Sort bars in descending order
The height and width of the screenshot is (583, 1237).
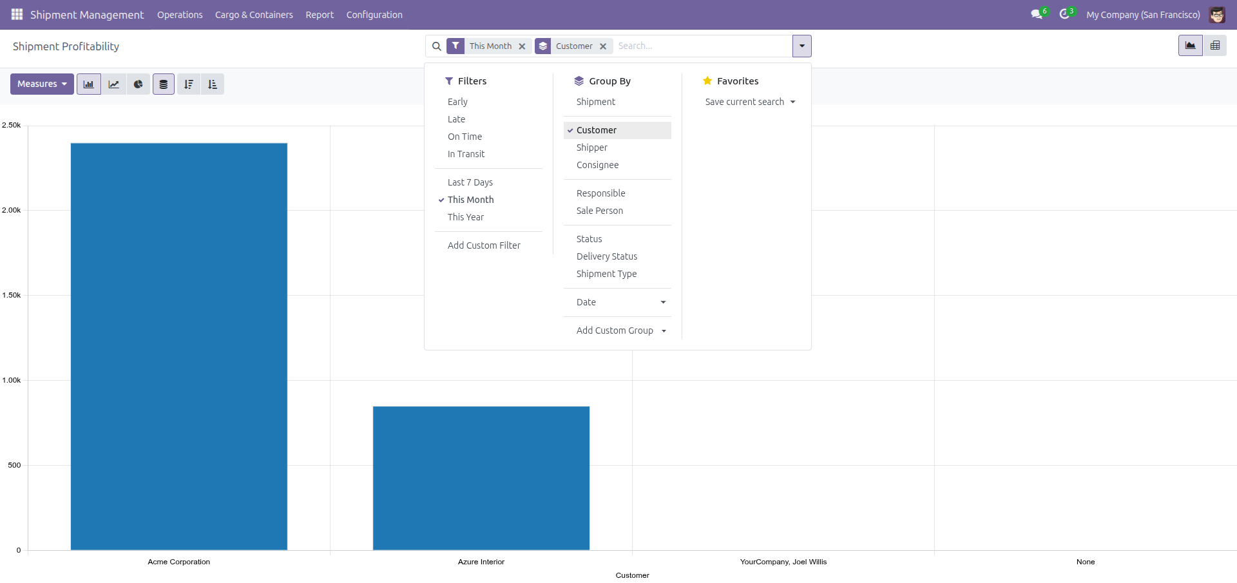[189, 84]
